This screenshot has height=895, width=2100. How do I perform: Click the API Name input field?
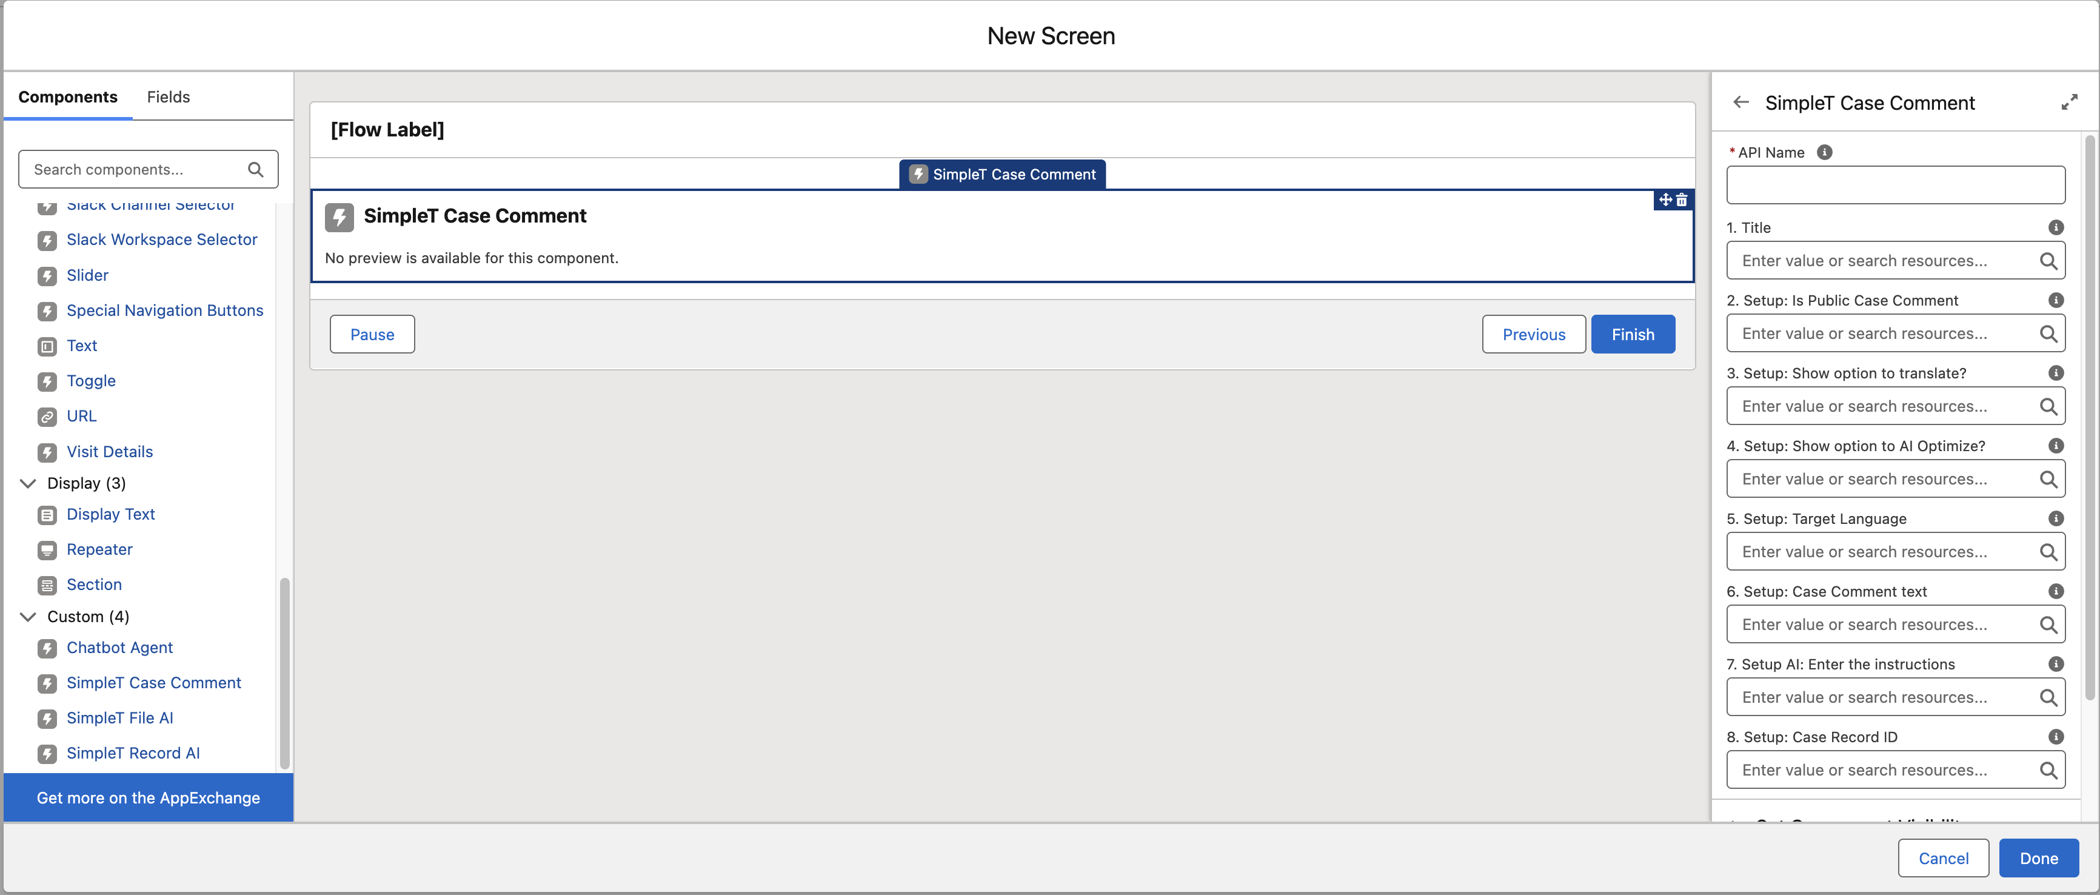pyautogui.click(x=1895, y=185)
